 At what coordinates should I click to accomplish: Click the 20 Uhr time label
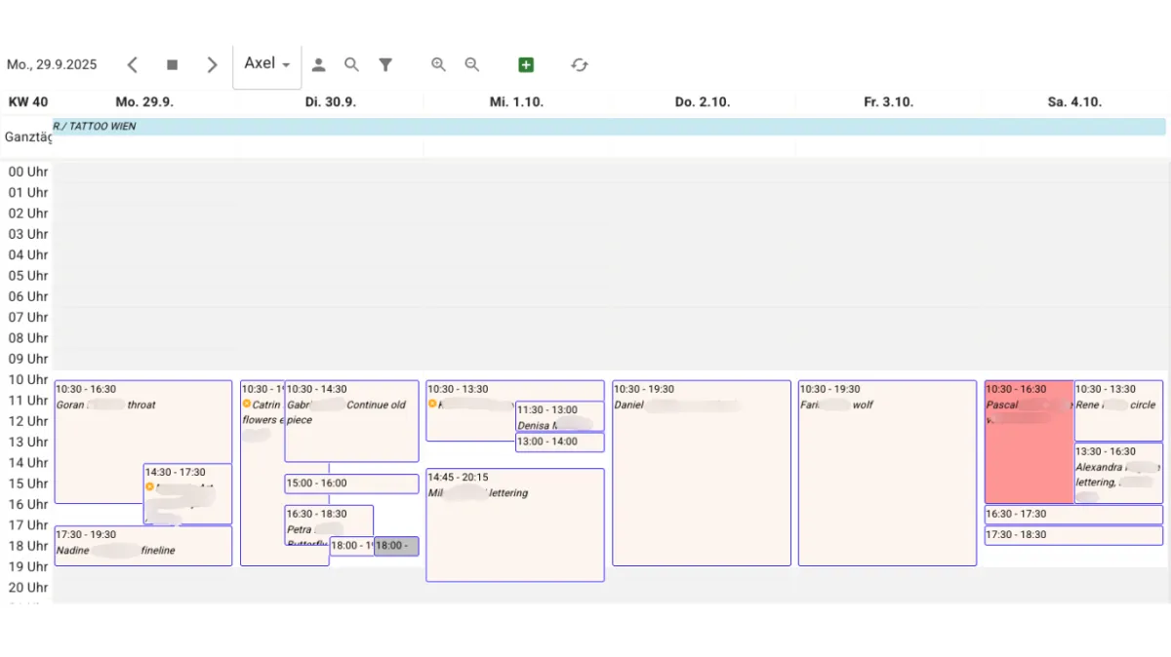click(28, 587)
